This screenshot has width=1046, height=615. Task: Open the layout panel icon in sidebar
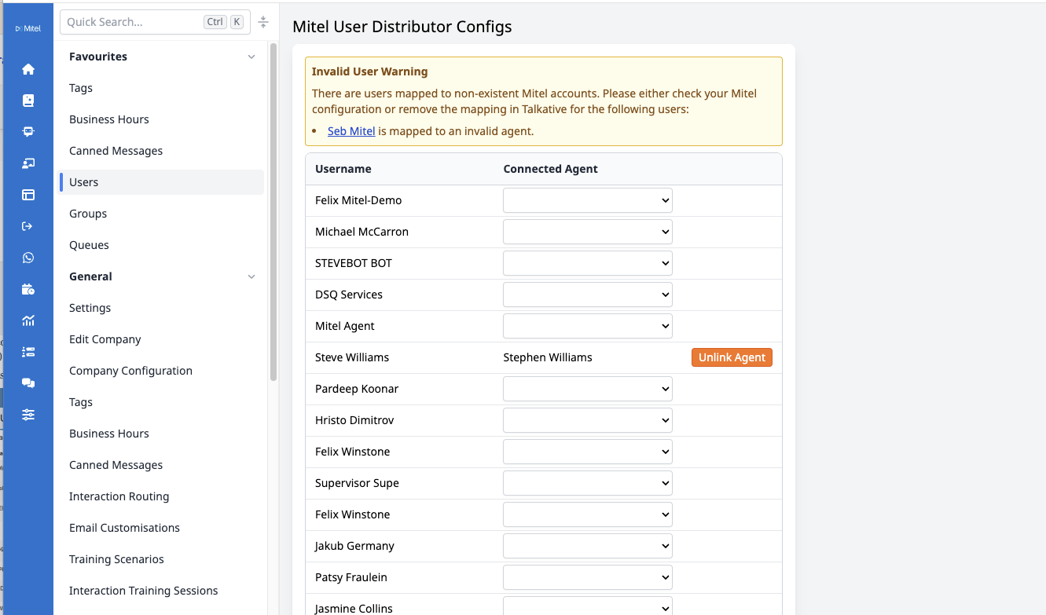(28, 195)
